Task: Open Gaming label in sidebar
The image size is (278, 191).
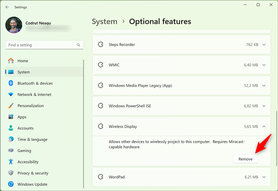Action: pos(24,151)
